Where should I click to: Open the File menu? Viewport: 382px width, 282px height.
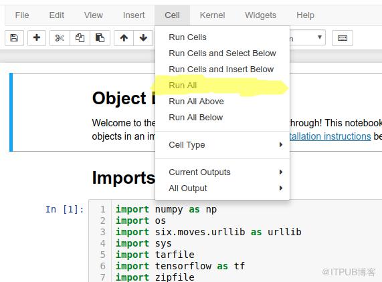click(x=22, y=15)
